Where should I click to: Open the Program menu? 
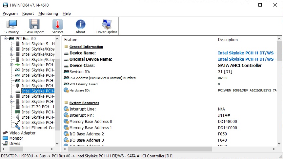coord(10,13)
